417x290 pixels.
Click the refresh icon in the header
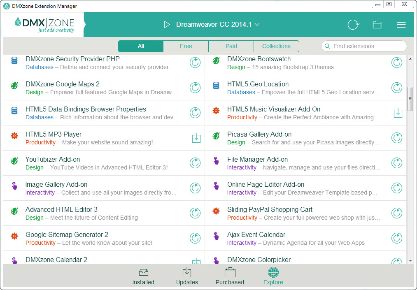pos(354,25)
